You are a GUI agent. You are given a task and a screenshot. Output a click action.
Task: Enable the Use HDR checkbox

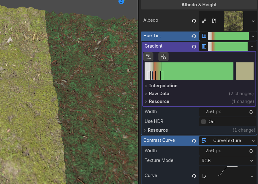pos(204,121)
